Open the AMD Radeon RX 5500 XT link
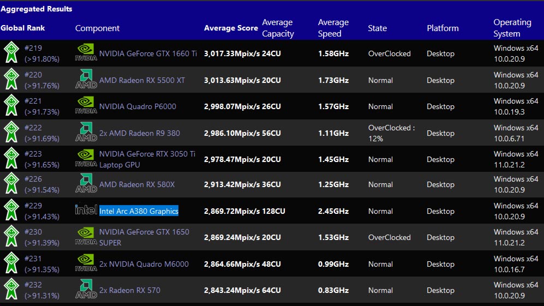This screenshot has width=544, height=306. click(142, 80)
